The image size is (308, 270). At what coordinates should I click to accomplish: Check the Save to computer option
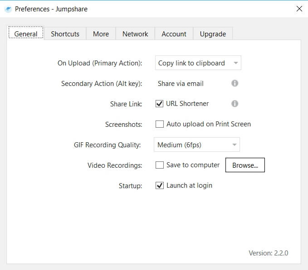pos(160,165)
